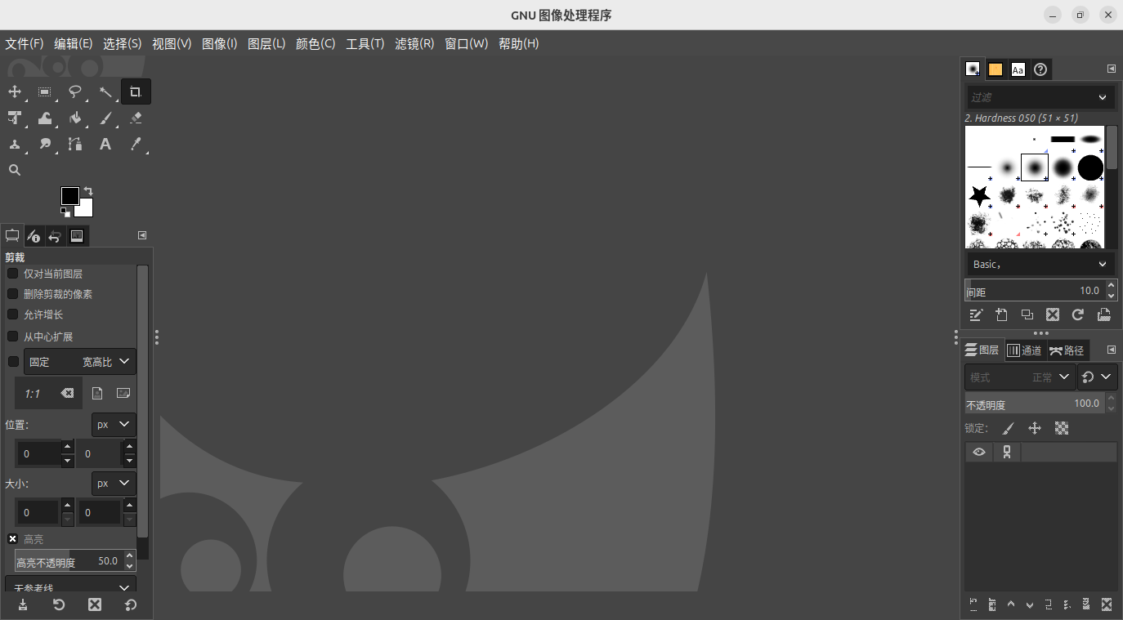This screenshot has height=620, width=1123.
Task: Swap foreground and background colors
Action: tap(88, 191)
